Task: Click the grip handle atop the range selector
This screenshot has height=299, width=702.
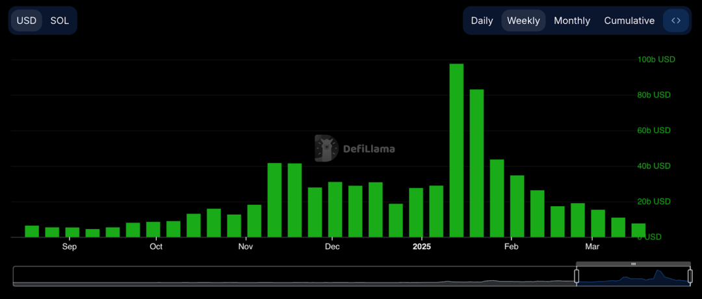Action: point(633,264)
